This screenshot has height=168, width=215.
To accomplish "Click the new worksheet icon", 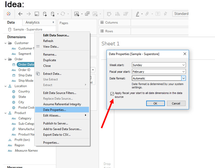I will click(x=77, y=14).
